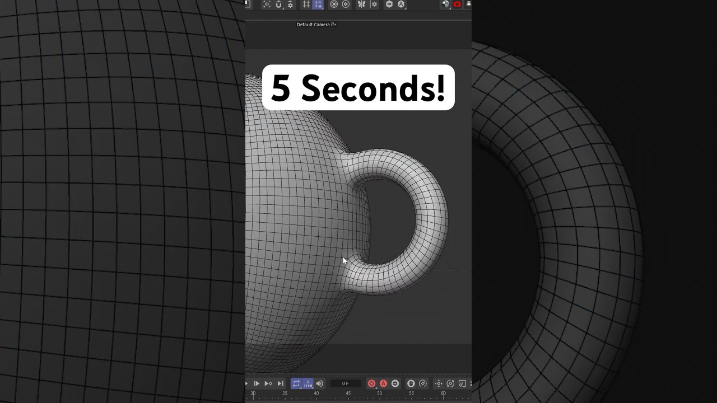717x403 pixels.
Task: Click the mouse motion record icon
Action: pos(411,383)
